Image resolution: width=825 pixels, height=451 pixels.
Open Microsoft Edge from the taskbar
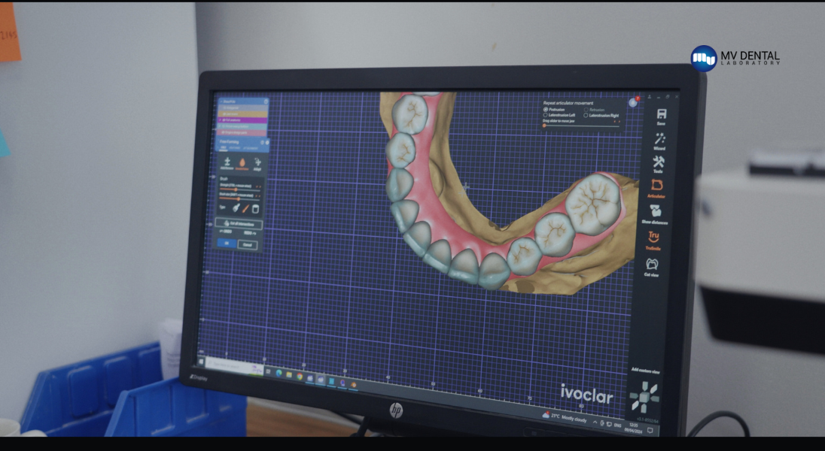point(279,374)
